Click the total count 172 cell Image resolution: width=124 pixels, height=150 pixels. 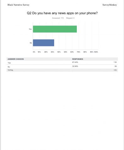coord(115,70)
